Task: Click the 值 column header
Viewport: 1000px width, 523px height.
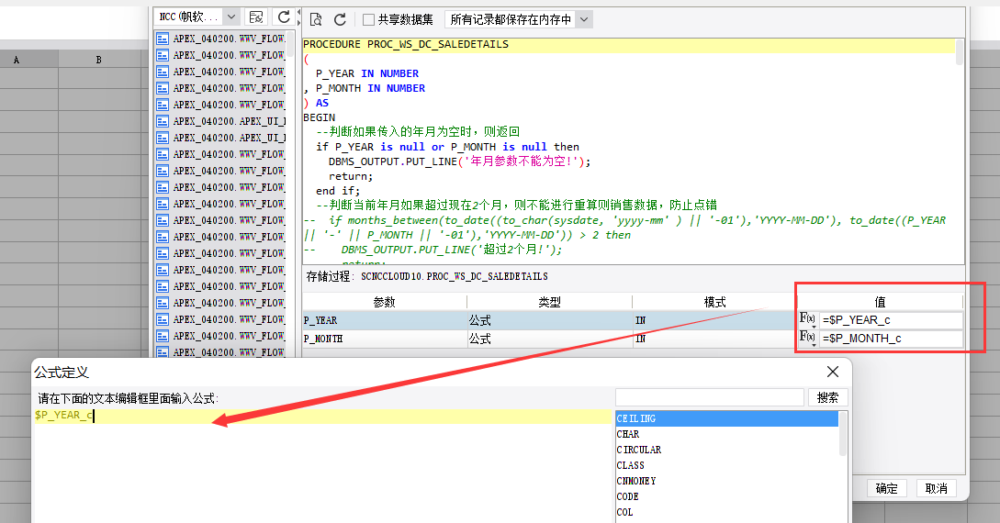Action: 880,302
